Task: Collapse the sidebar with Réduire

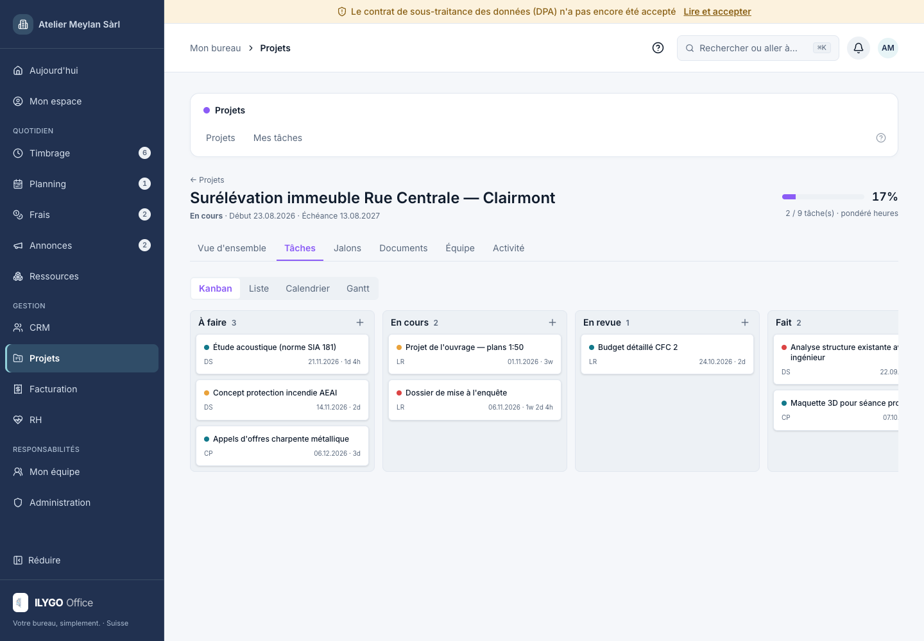Action: [x=37, y=560]
